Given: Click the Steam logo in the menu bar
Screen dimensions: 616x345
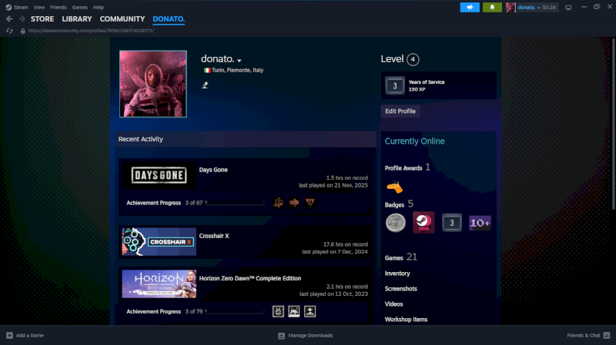Looking at the screenshot, I should 8,7.
